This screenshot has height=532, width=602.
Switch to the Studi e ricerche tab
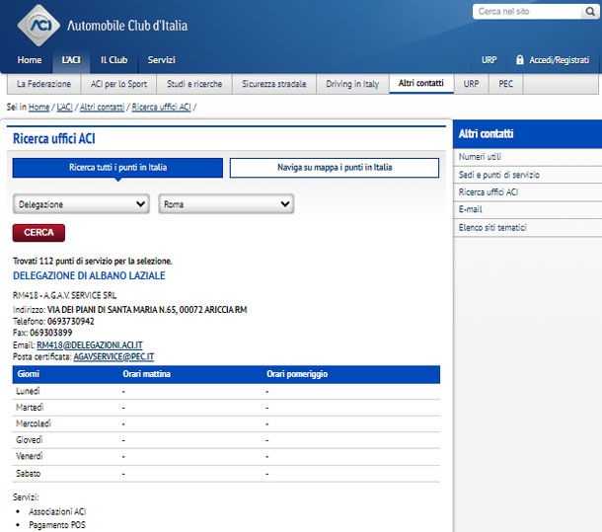pyautogui.click(x=194, y=84)
